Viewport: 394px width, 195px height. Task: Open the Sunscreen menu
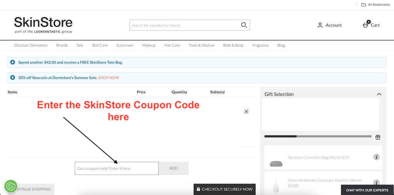click(125, 45)
